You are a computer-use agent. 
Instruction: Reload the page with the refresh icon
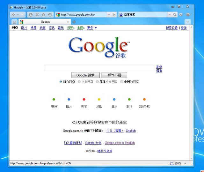(x=31, y=15)
